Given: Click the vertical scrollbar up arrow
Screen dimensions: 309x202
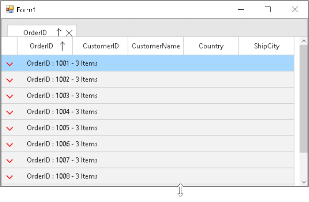Looking at the screenshot, I should tap(304, 41).
